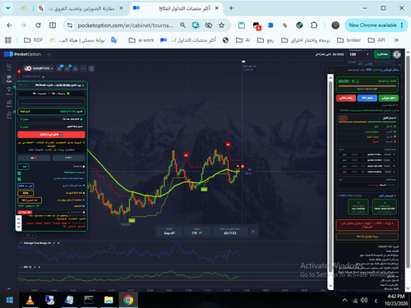Open the top trading chart sidebar icon
The image size is (411, 308).
[x=9, y=67]
